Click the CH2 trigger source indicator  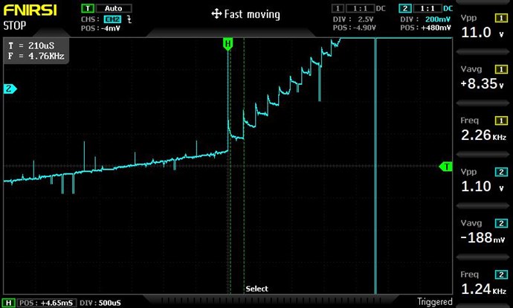pos(111,19)
